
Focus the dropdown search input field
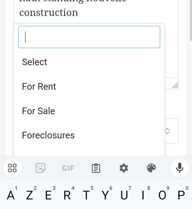tap(89, 37)
